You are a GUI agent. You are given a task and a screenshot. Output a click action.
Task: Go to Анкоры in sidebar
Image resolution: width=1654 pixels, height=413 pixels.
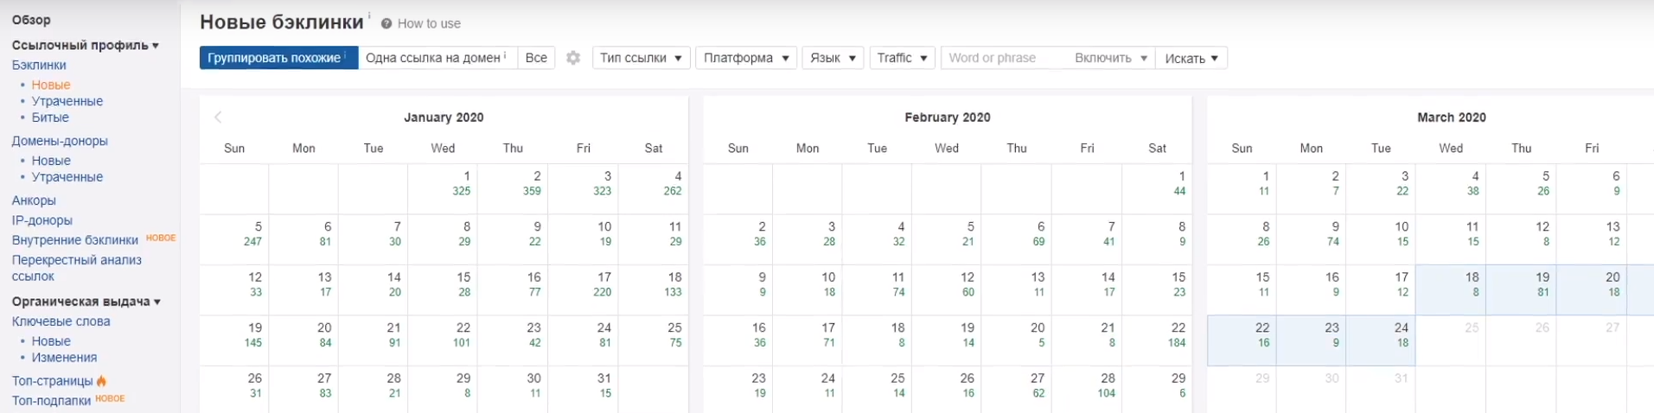point(34,200)
